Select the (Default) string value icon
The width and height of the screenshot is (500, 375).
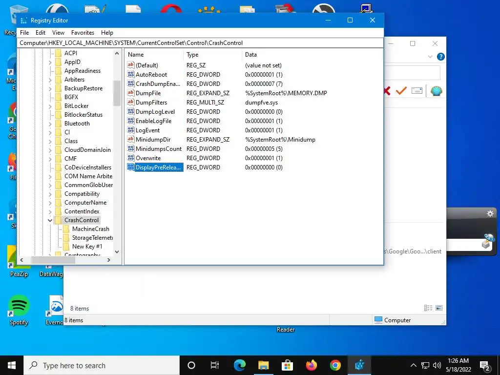point(131,65)
